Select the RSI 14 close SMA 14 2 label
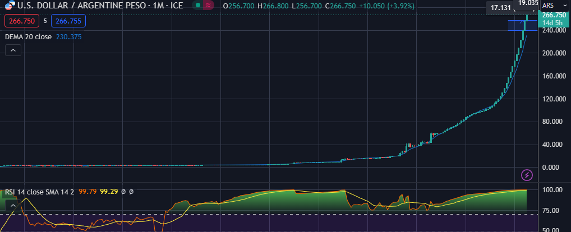This screenshot has width=571, height=232. click(x=39, y=192)
